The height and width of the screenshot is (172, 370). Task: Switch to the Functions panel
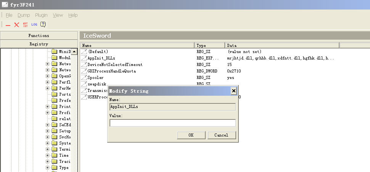(x=39, y=35)
